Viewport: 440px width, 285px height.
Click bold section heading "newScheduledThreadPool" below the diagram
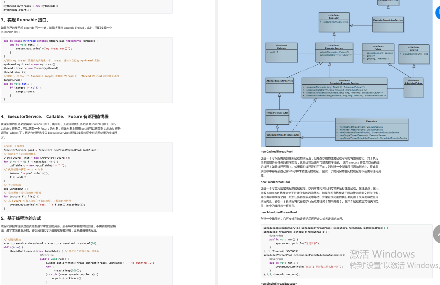pyautogui.click(x=279, y=212)
